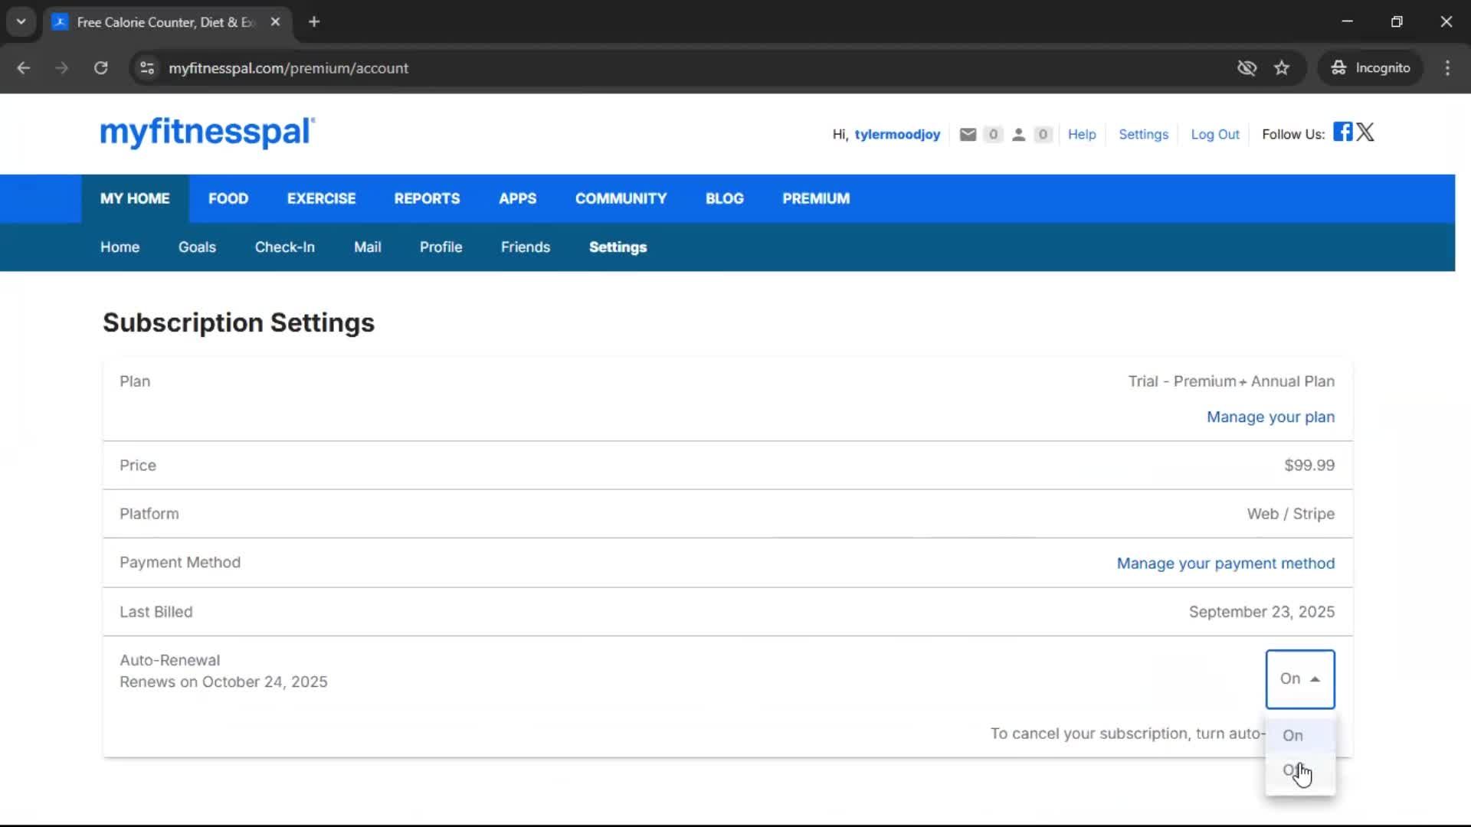Close the Free Calorie Counter tab

(x=275, y=21)
